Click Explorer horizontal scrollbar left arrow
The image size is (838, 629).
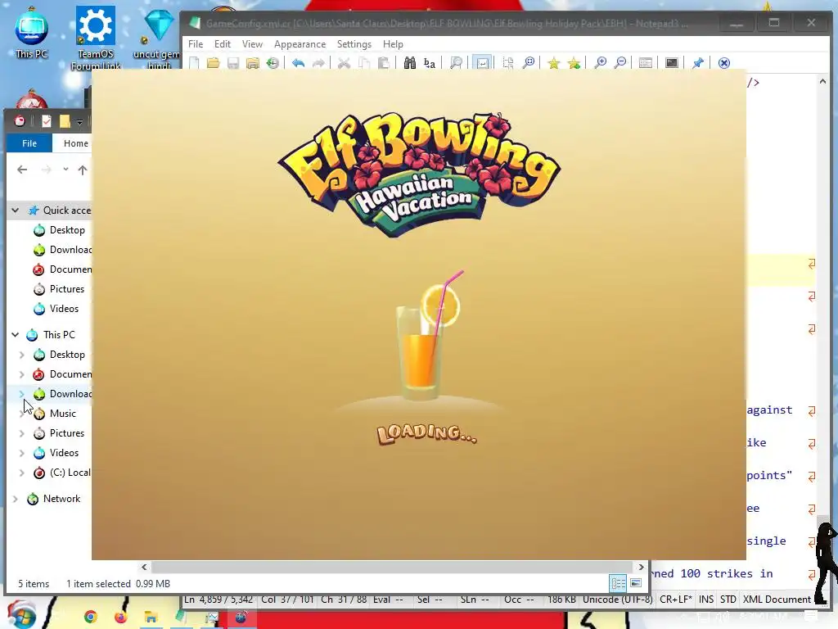click(x=144, y=567)
